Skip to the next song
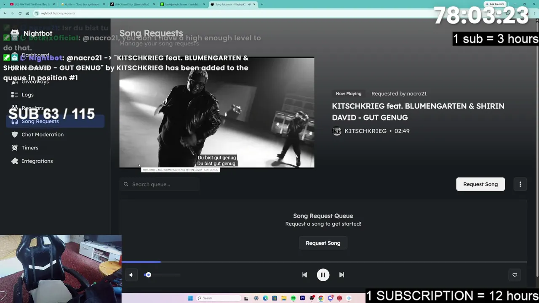Viewport: 539px width, 303px height. tap(342, 275)
